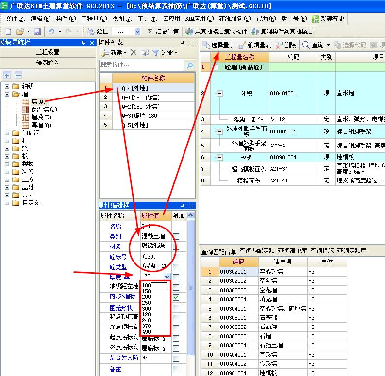Pin the 属性编辑框 panel
Screen dimensions: 385x376
click(x=183, y=206)
